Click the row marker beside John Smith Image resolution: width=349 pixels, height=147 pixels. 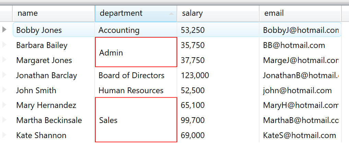tap(4, 90)
